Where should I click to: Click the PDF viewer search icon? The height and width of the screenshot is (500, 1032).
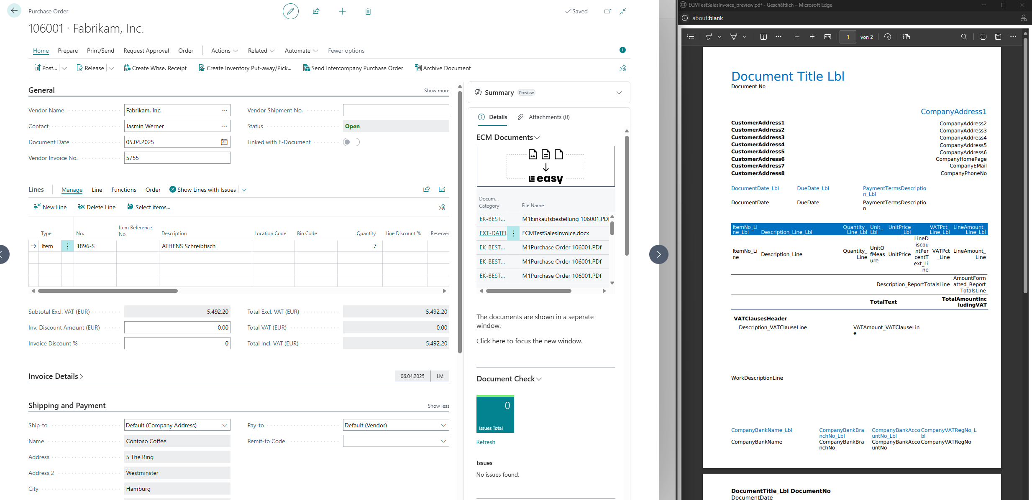pos(964,37)
